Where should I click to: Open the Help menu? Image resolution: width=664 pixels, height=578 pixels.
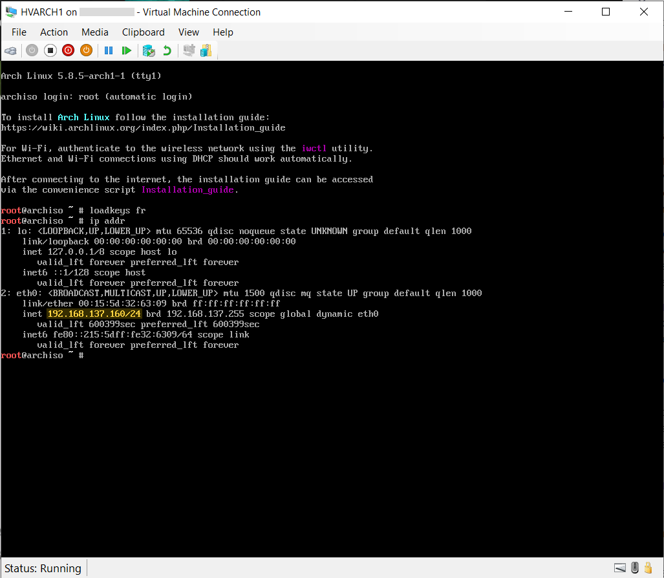pos(223,32)
